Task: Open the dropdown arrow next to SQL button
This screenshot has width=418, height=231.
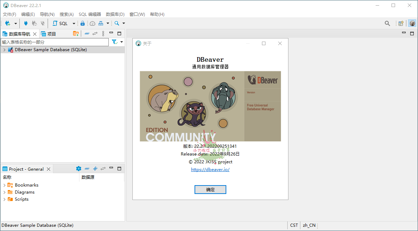Action: tap(74, 23)
